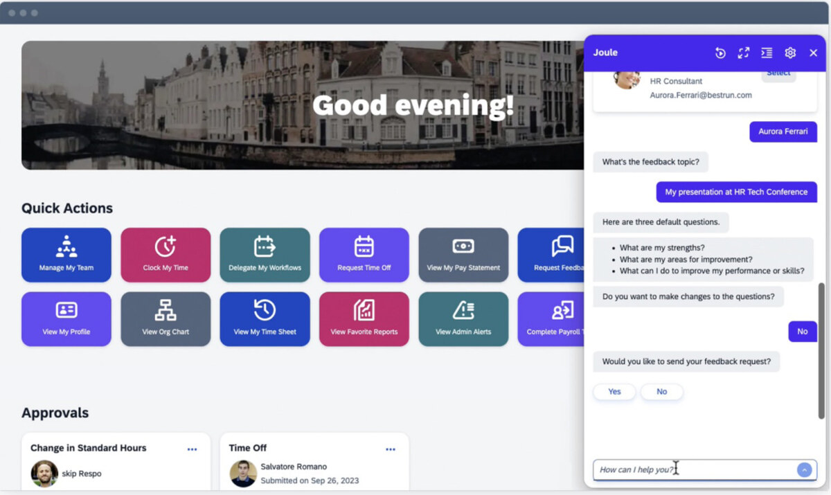831x495 pixels.
Task: Open the View My Time Sheet tile
Action: [265, 319]
